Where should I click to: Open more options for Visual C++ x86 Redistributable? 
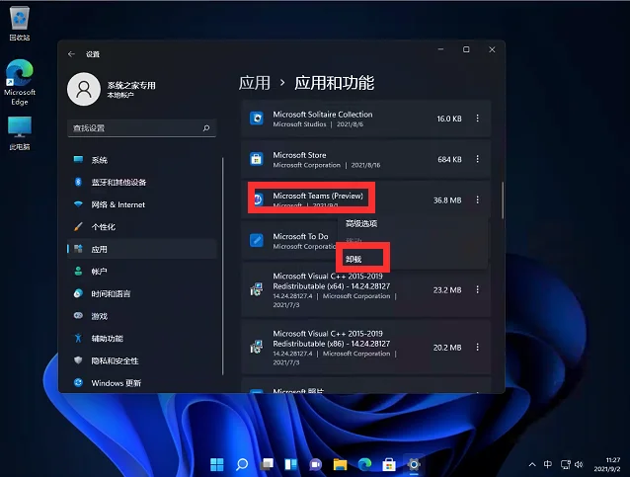click(477, 348)
